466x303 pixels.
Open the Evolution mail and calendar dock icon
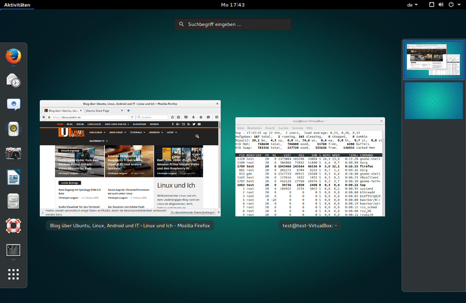click(13, 80)
